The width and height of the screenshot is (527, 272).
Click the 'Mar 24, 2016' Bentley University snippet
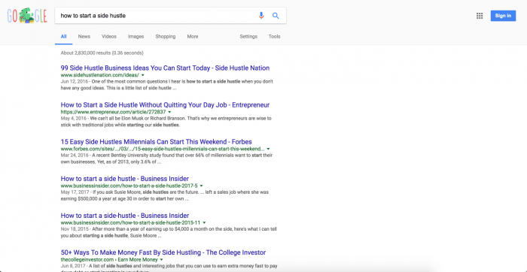(166, 159)
